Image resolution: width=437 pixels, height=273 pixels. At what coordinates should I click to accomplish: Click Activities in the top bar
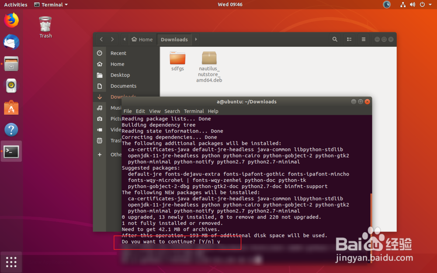tap(15, 4)
